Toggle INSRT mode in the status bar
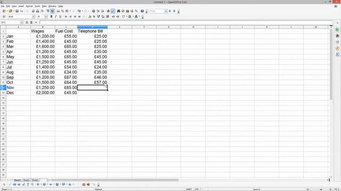 click(189, 189)
